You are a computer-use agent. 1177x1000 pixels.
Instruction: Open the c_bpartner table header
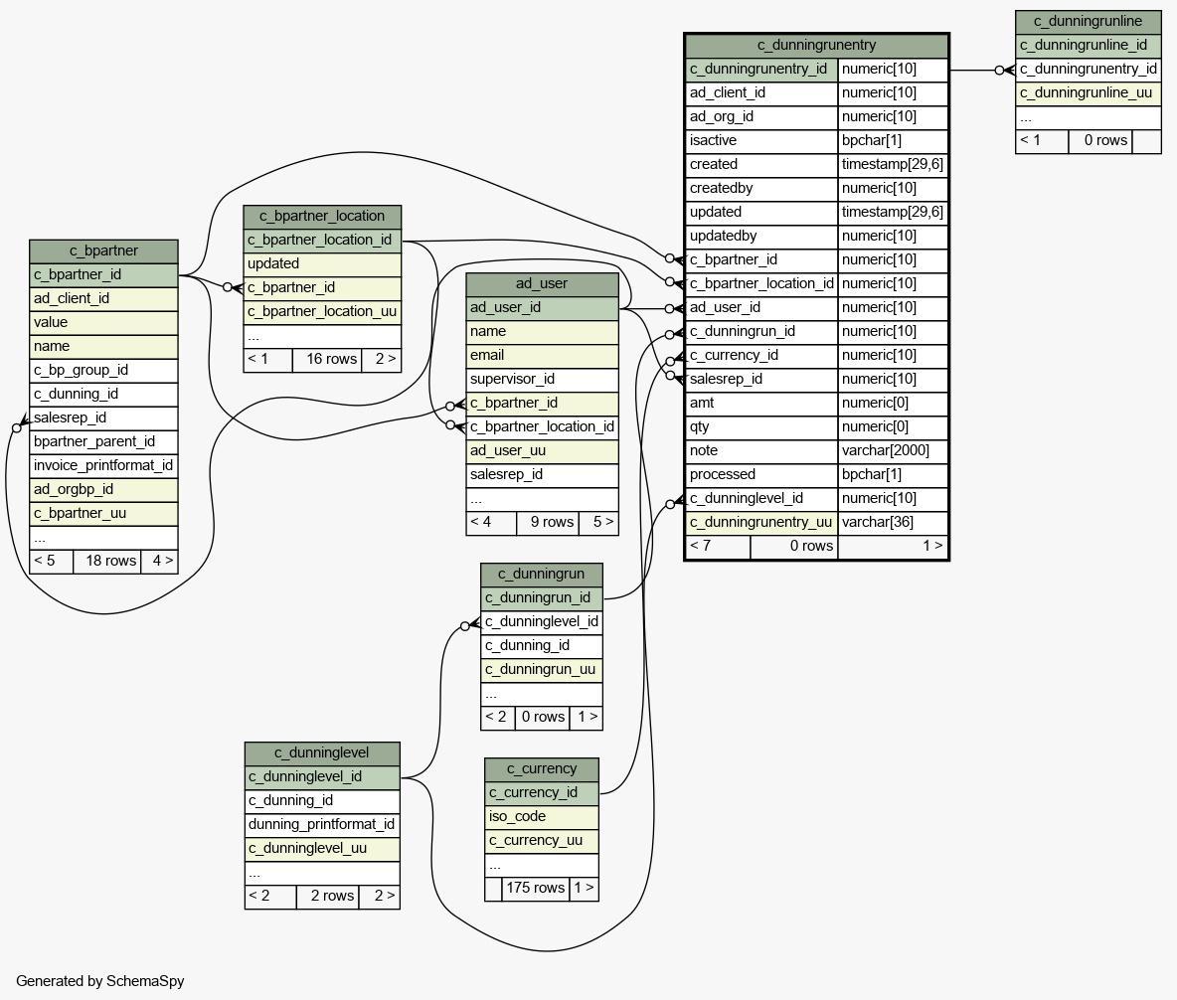coord(103,251)
